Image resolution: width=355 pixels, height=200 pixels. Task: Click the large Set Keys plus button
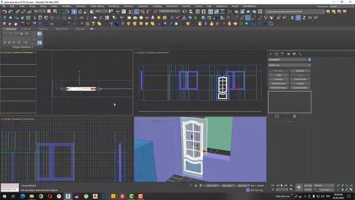(299, 187)
